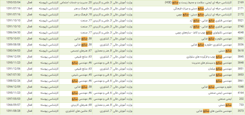Screen dimensions: 245x115
Task: Click date 1370/10/01
Action: point(13,38)
